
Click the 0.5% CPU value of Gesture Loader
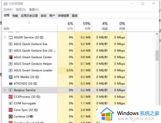[x=70, y=70]
